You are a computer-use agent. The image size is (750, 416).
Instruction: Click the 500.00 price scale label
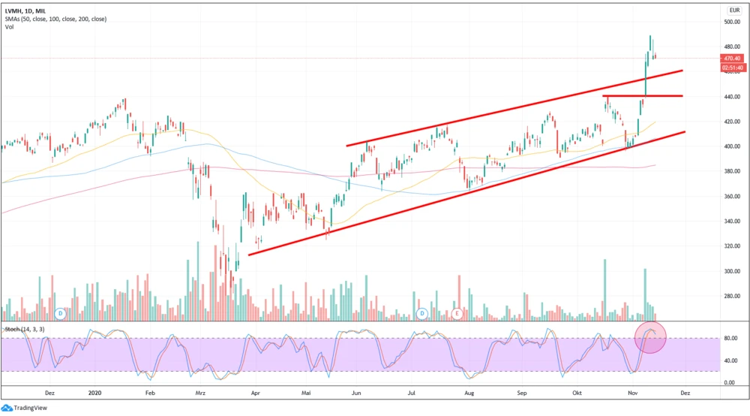coord(732,22)
